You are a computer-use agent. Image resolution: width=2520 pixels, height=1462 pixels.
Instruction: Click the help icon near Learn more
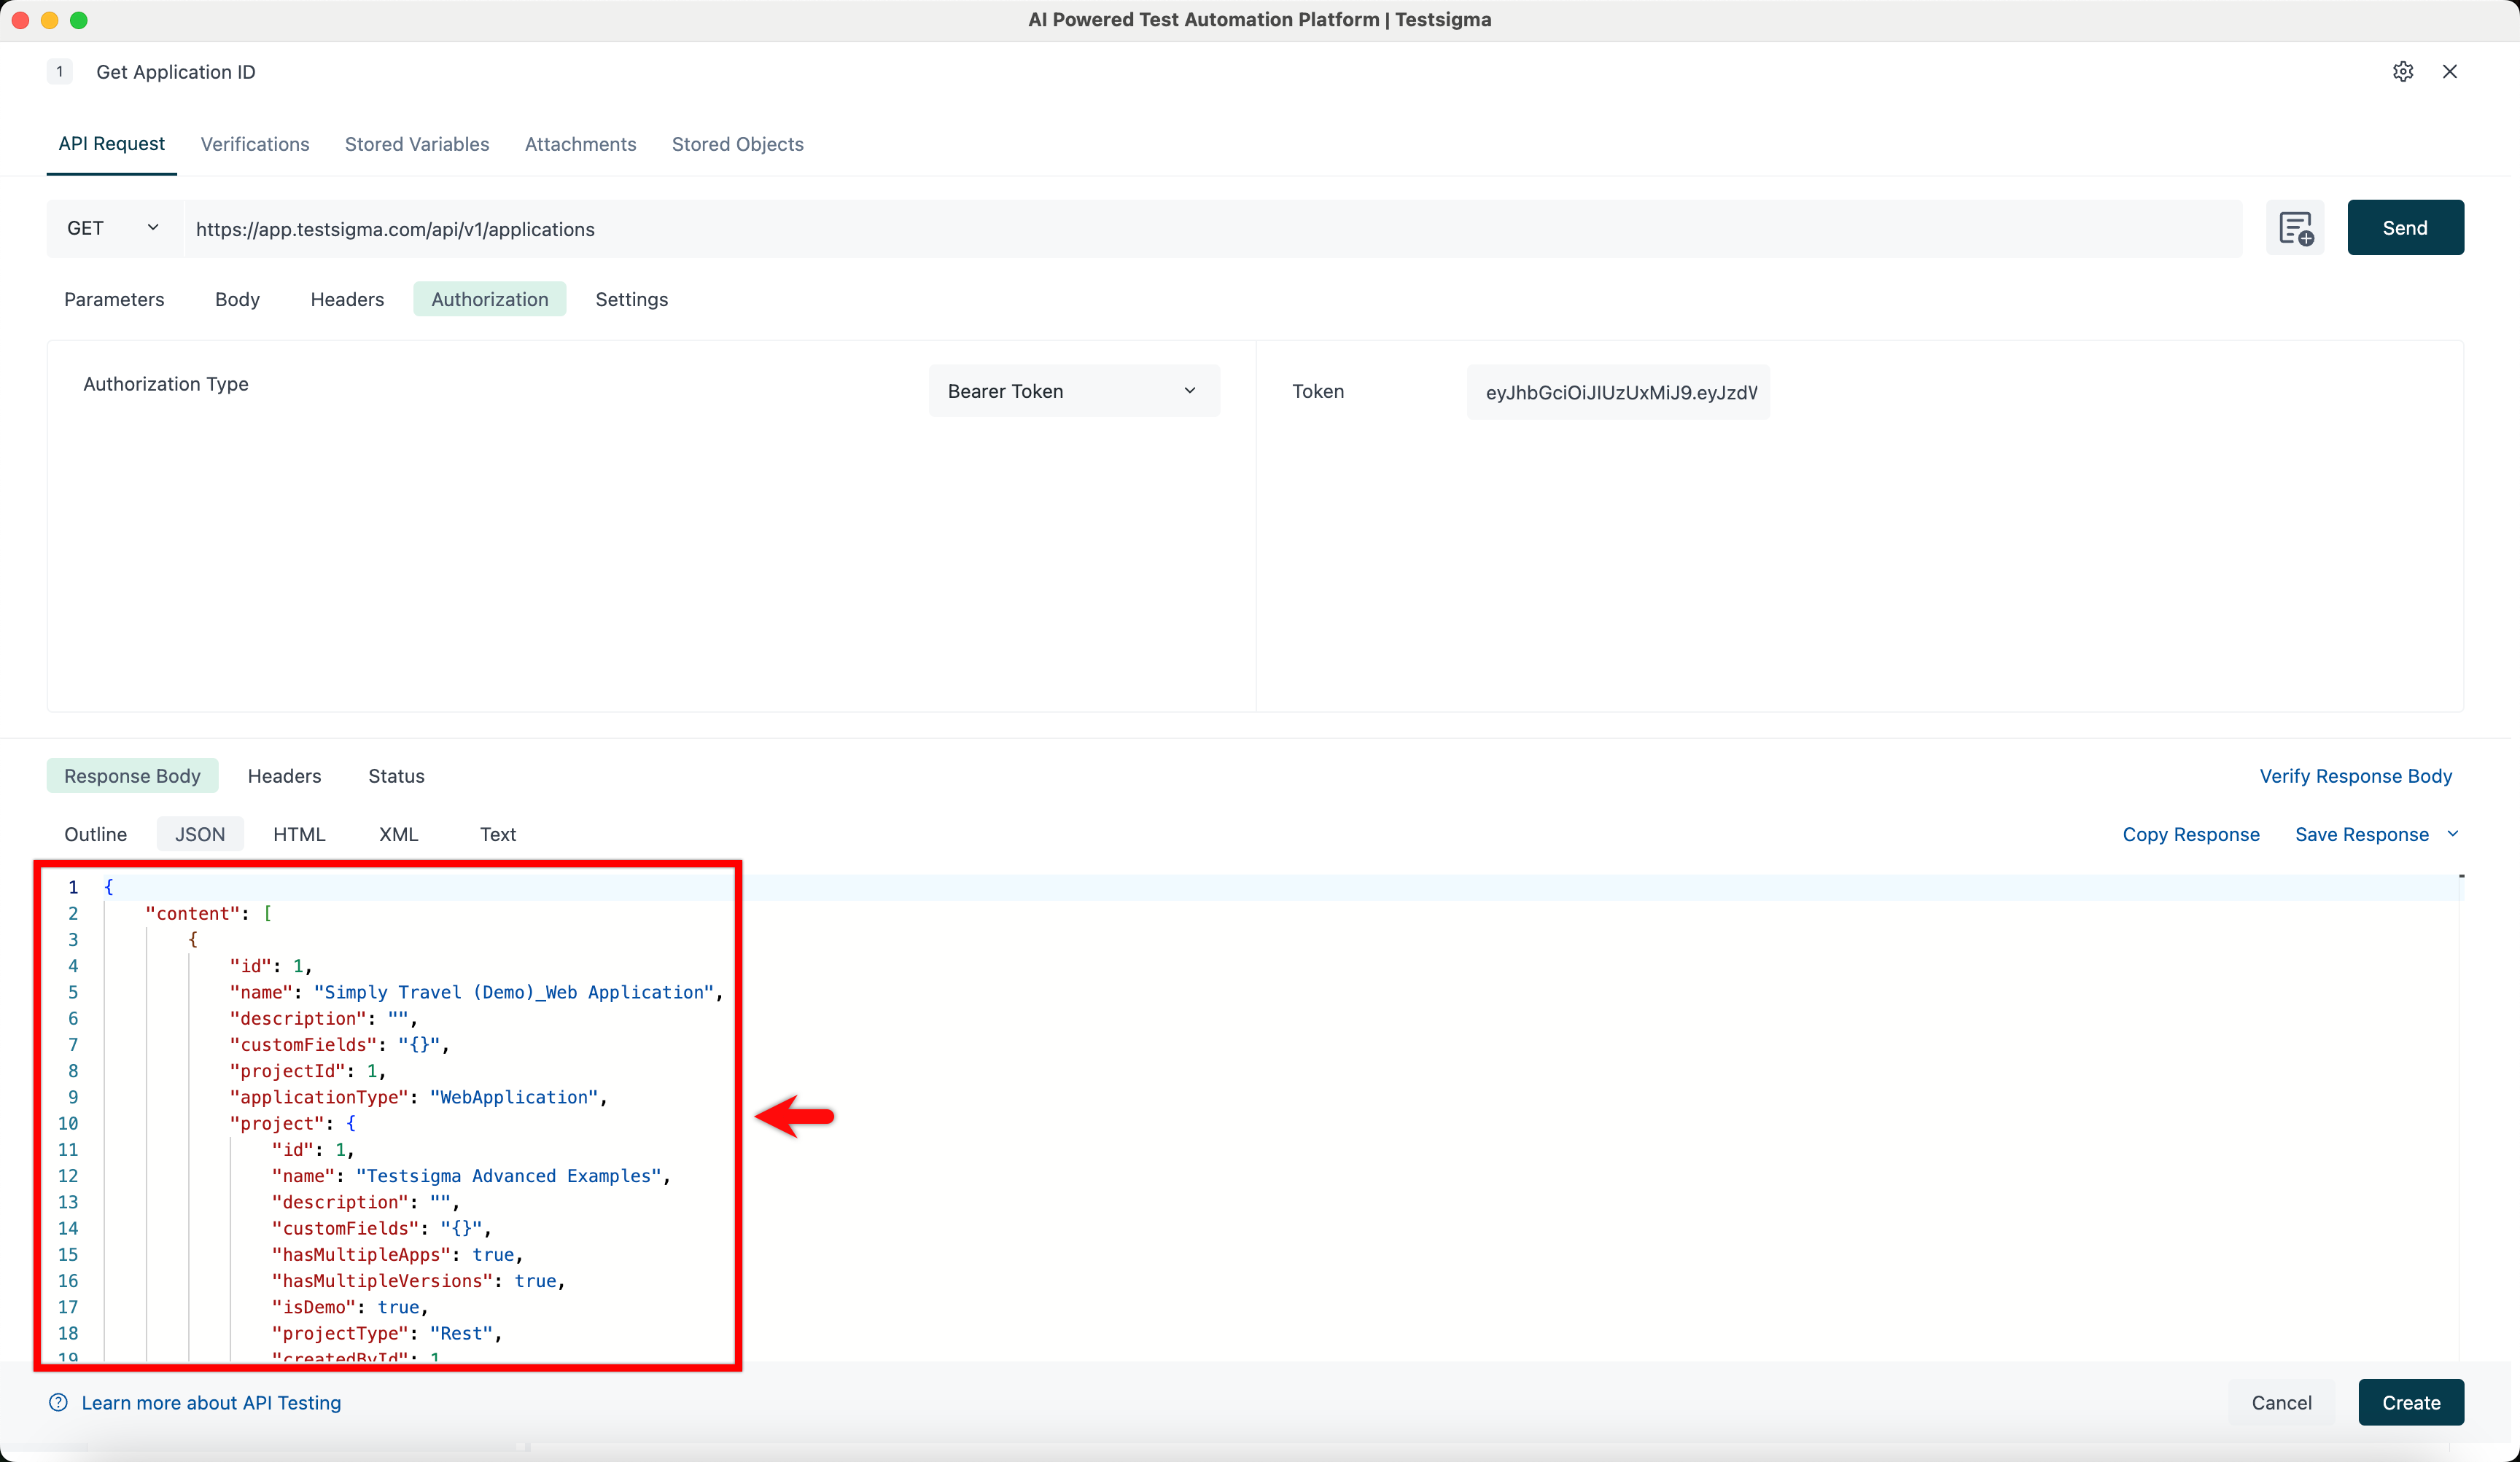click(x=58, y=1402)
